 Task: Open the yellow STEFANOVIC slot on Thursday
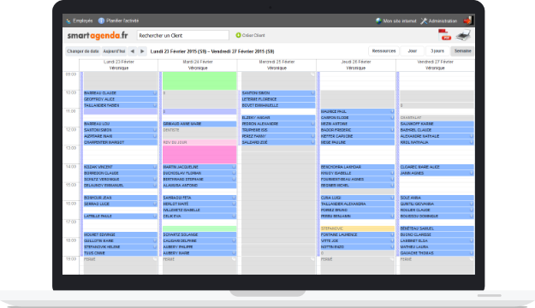click(357, 228)
